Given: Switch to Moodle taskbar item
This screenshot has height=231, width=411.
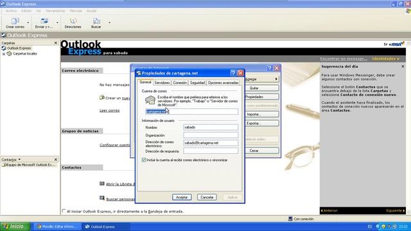Looking at the screenshot, I should point(57,227).
